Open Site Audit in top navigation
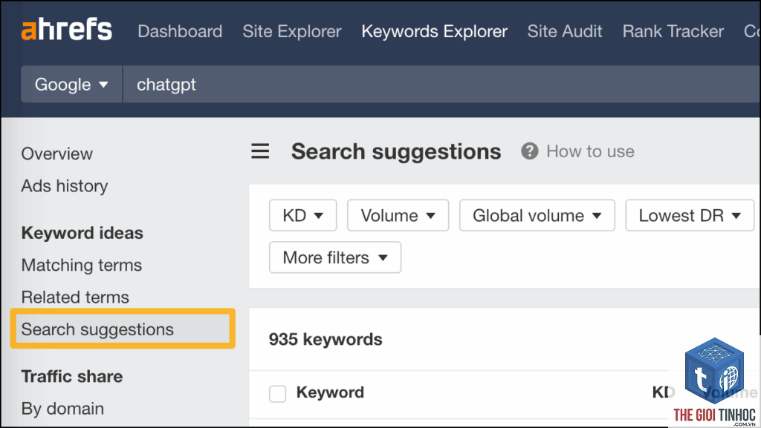Image resolution: width=761 pixels, height=428 pixels. click(x=565, y=31)
